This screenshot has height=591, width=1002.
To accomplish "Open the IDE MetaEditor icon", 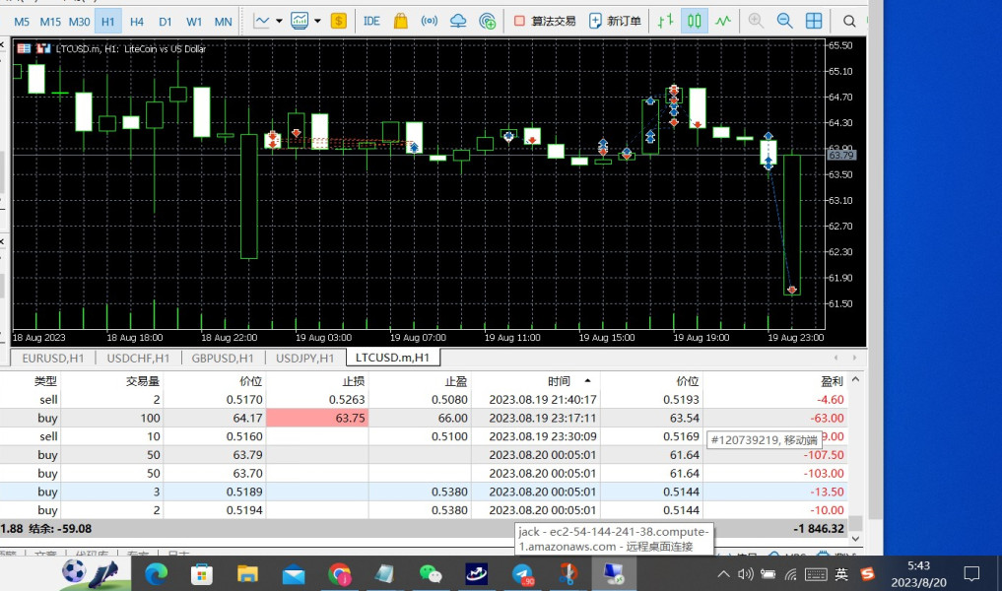I will tap(371, 21).
